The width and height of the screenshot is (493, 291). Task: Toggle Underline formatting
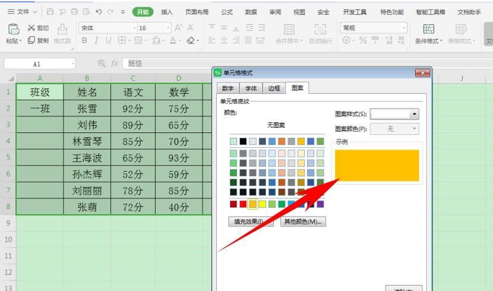109,40
